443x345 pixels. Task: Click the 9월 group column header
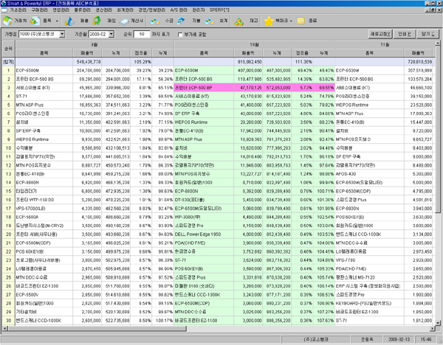95,44
